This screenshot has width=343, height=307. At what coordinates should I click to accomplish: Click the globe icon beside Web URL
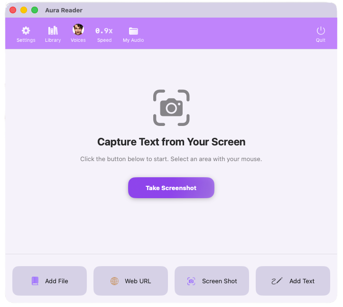(114, 281)
